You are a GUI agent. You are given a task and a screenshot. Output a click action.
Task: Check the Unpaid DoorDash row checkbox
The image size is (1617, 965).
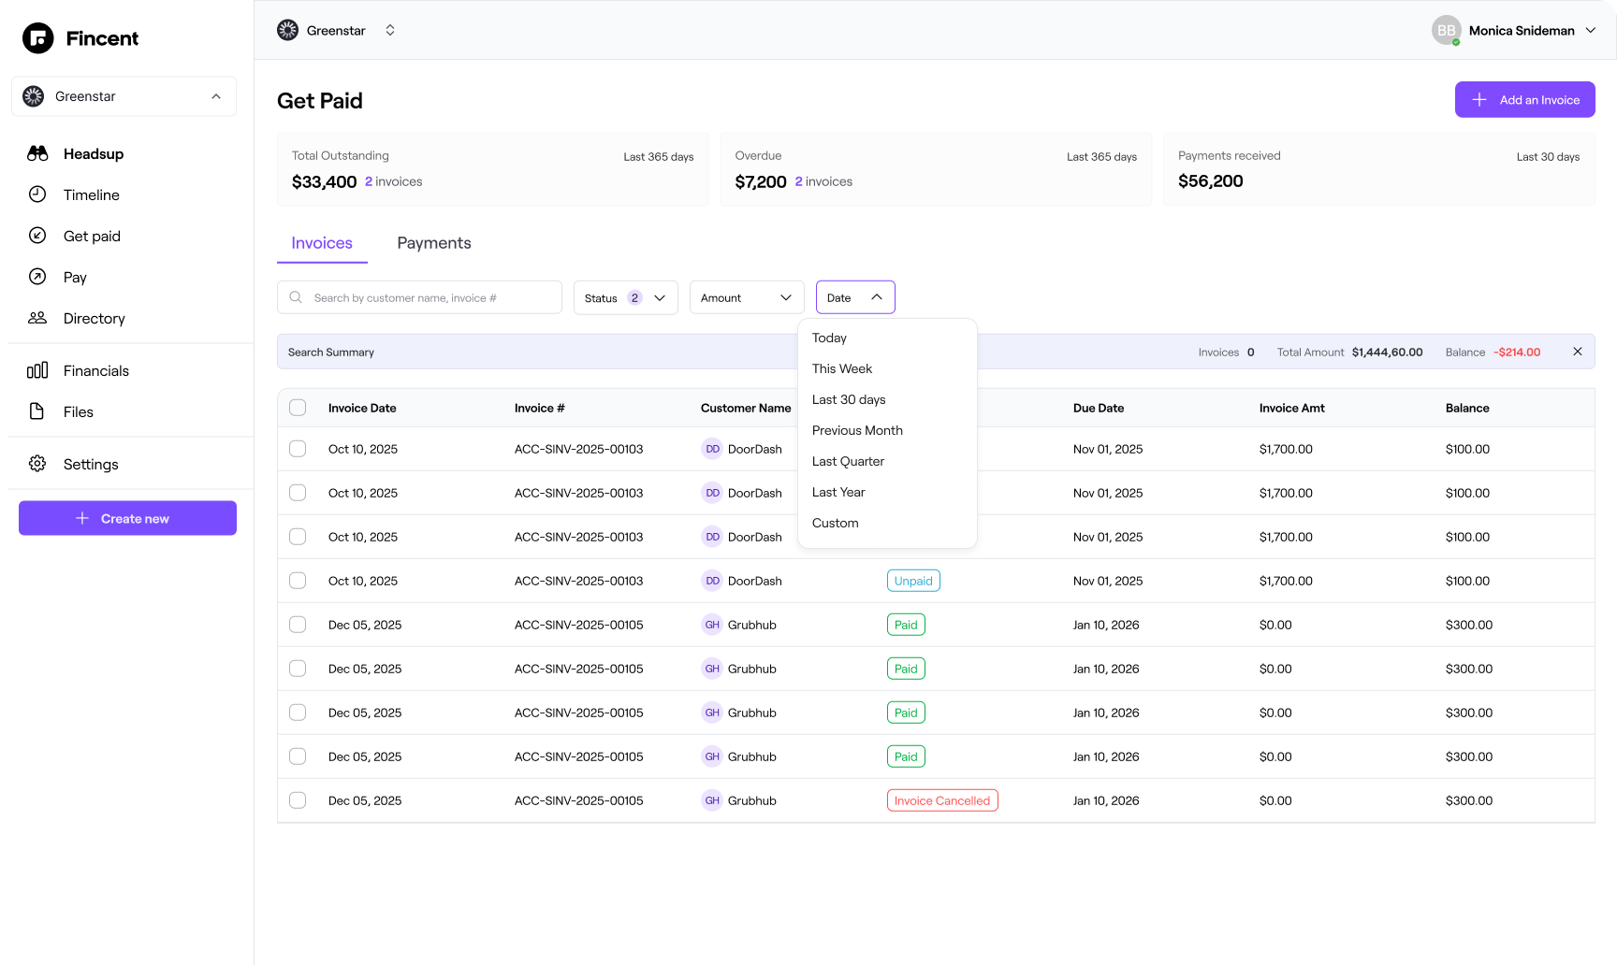coord(298,581)
